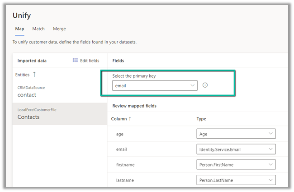
Task: Click the Entities sort arrow
Action: [34, 75]
